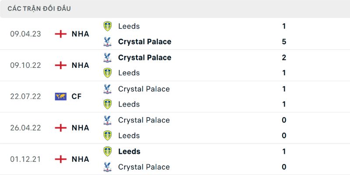Click Crystal Palace name in 26.04.22 match
350x175 pixels.
pyautogui.click(x=143, y=120)
